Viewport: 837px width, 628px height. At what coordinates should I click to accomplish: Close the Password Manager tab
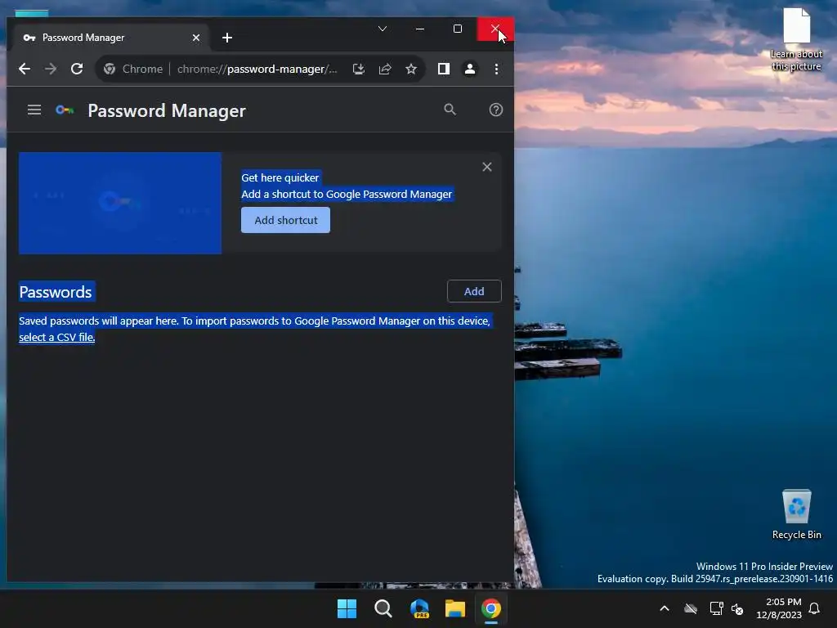point(196,38)
